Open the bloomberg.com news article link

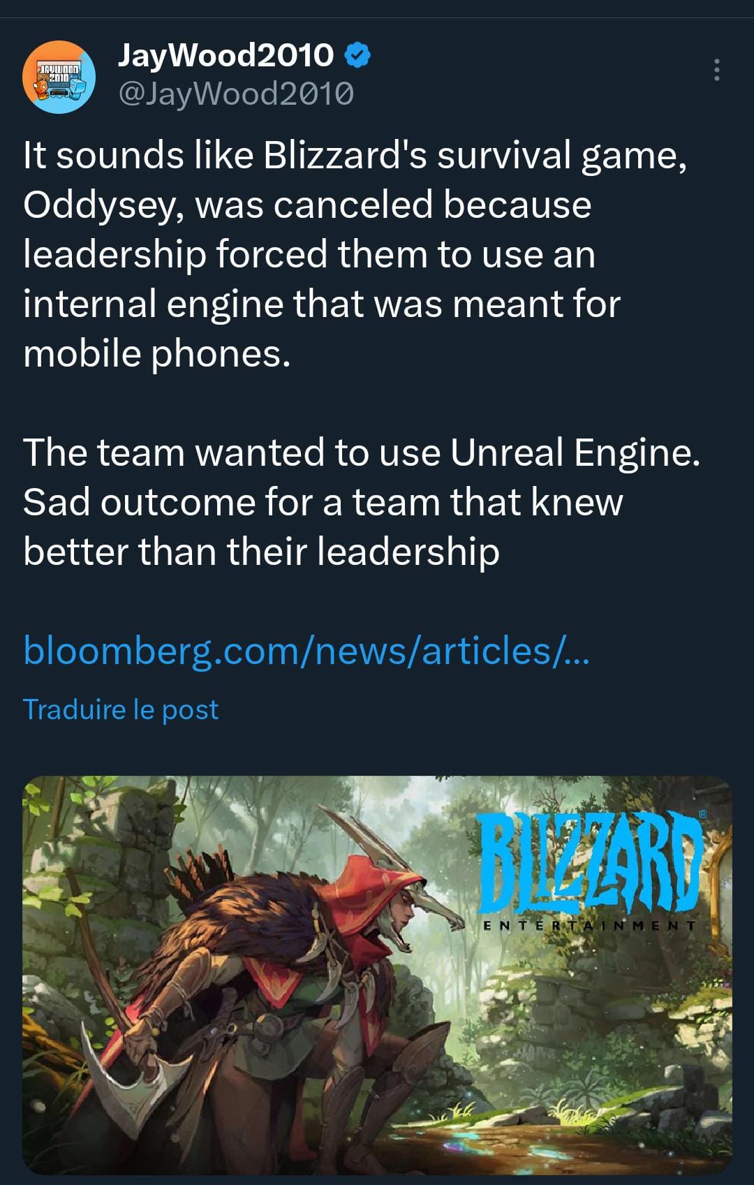click(x=306, y=651)
